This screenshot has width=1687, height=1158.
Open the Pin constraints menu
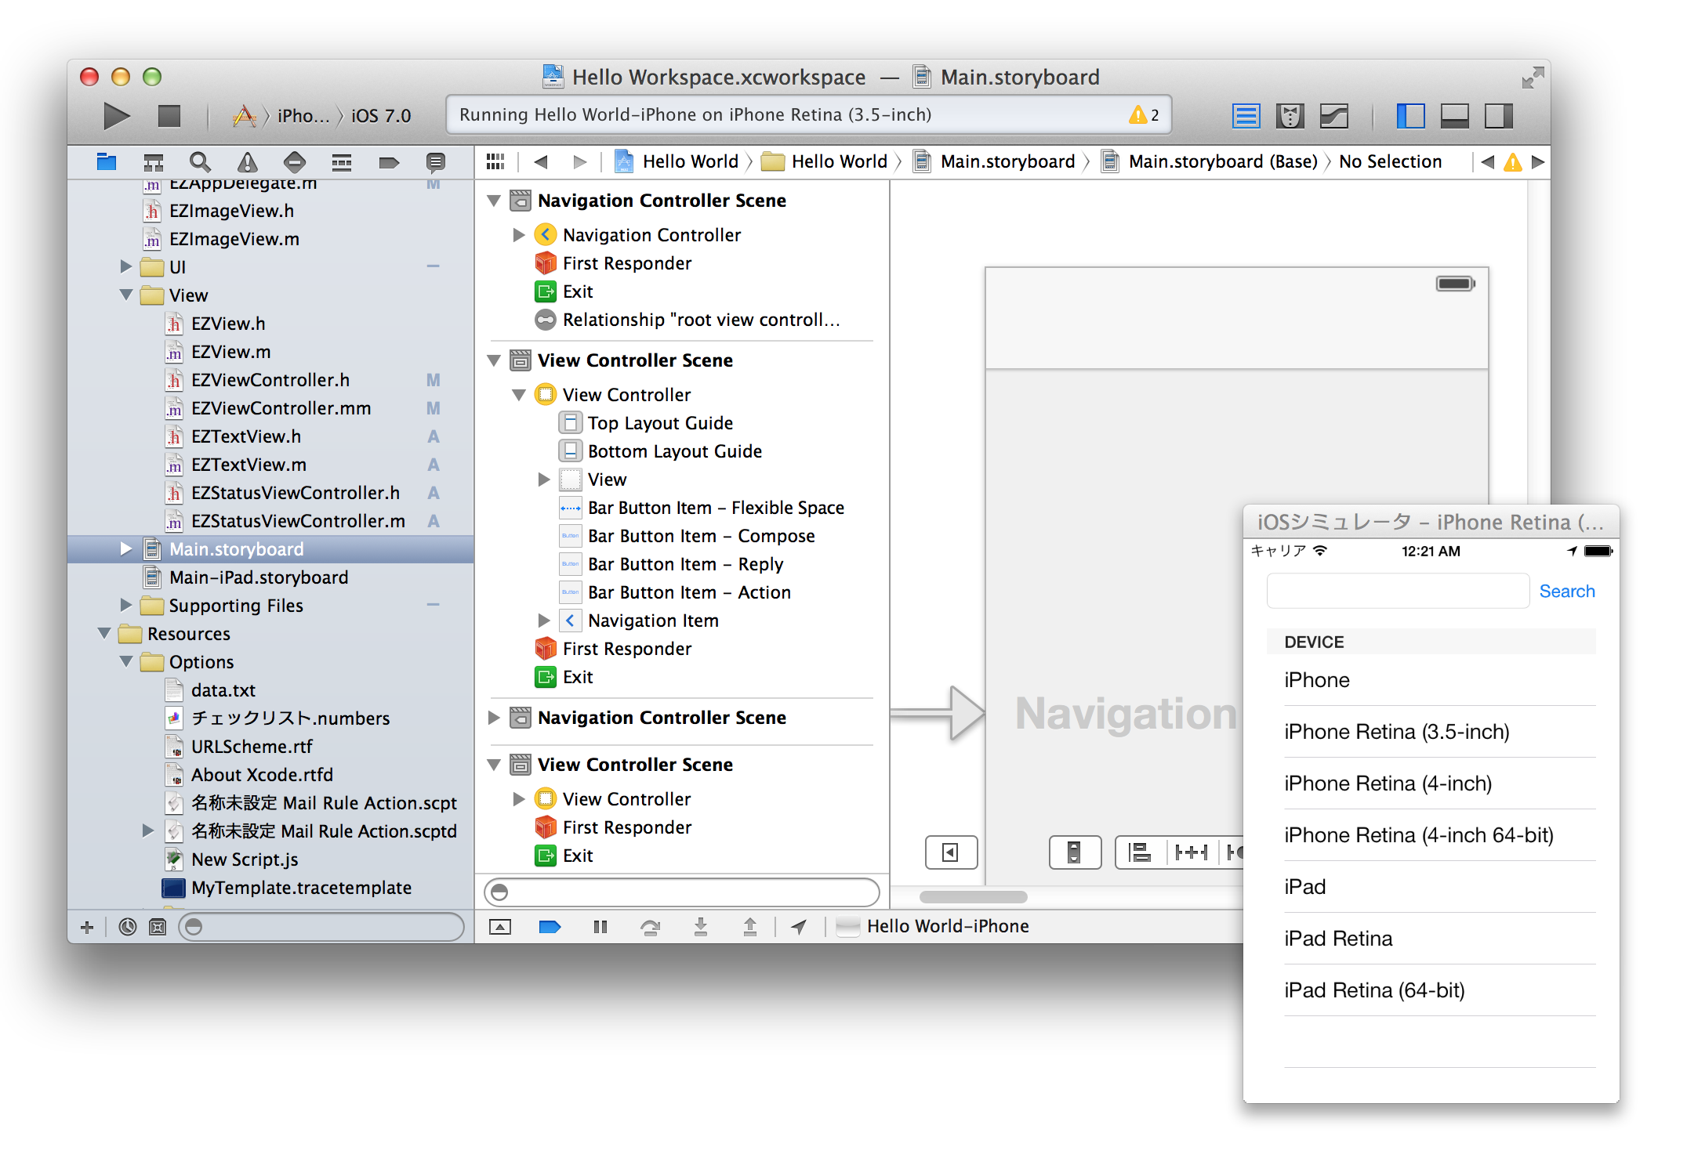[x=1192, y=852]
